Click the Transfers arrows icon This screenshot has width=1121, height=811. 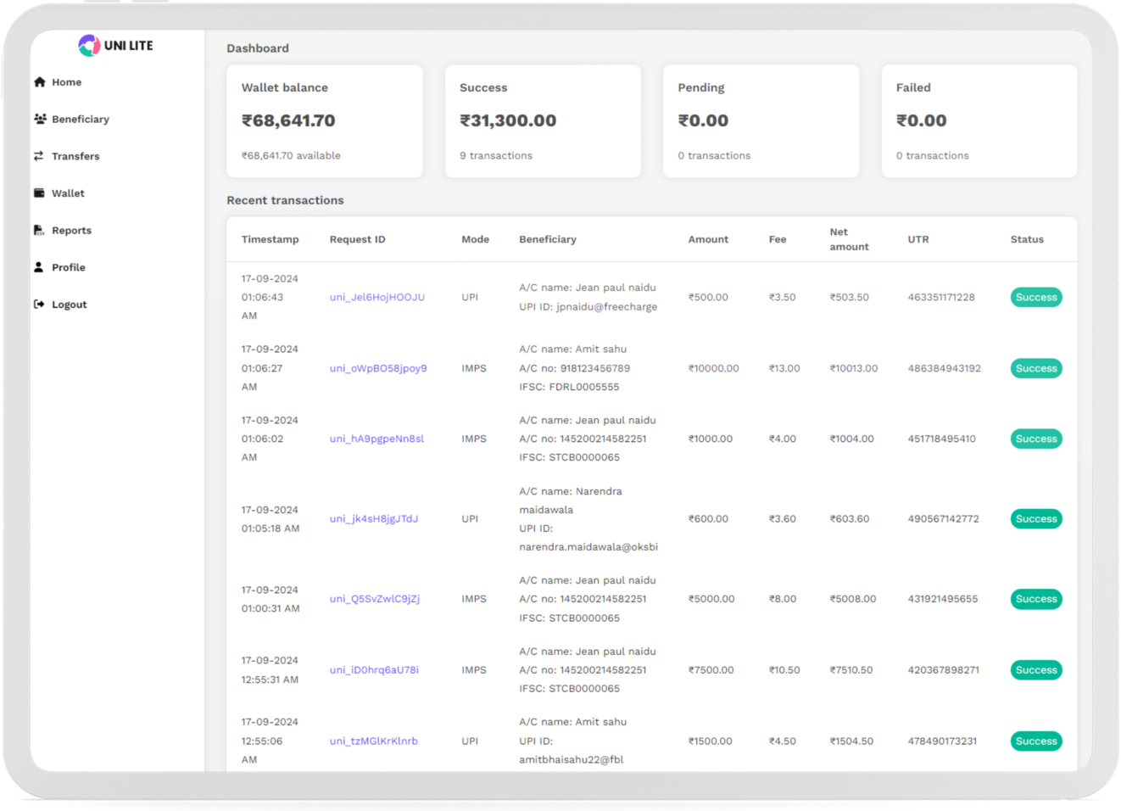click(x=39, y=156)
